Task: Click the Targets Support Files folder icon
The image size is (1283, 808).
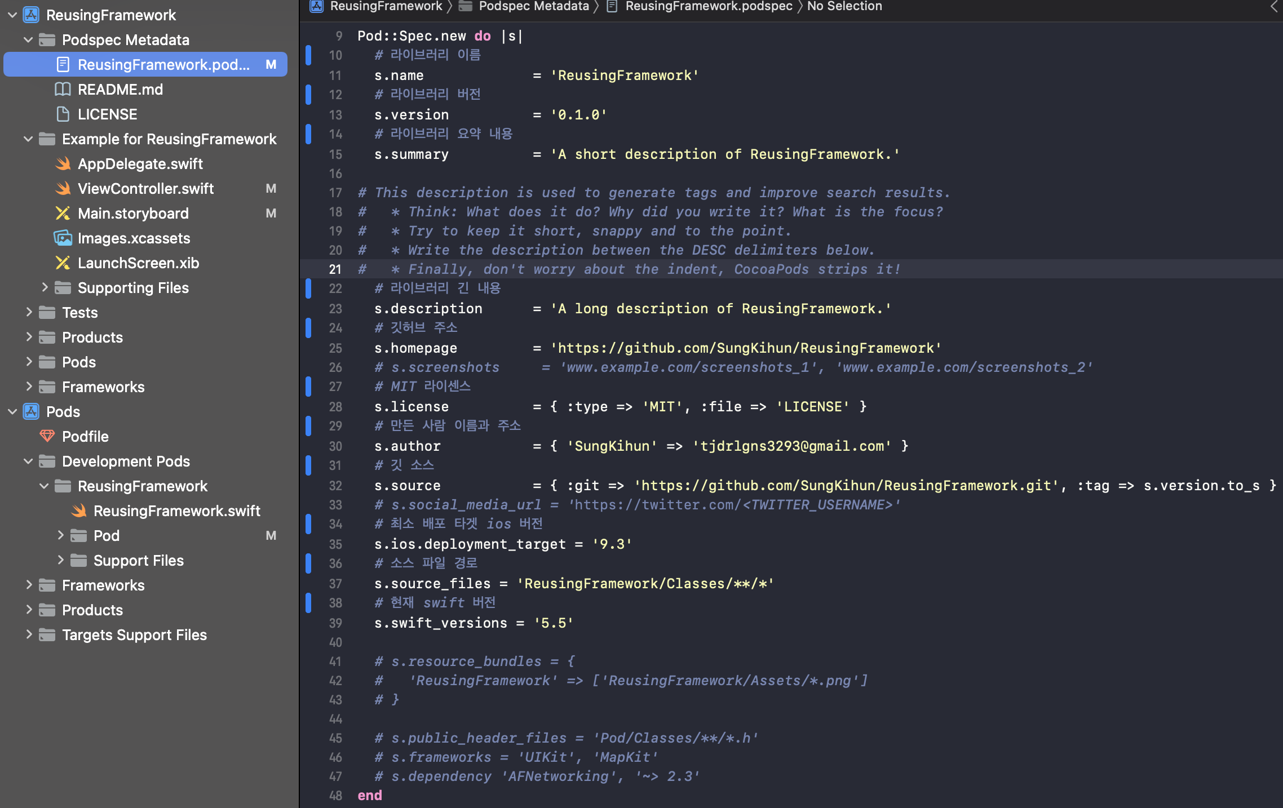Action: coord(47,635)
